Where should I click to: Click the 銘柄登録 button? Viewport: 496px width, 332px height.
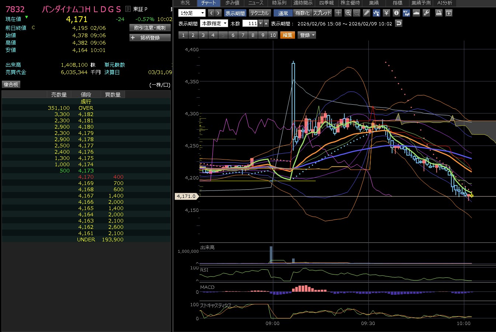tap(150, 38)
